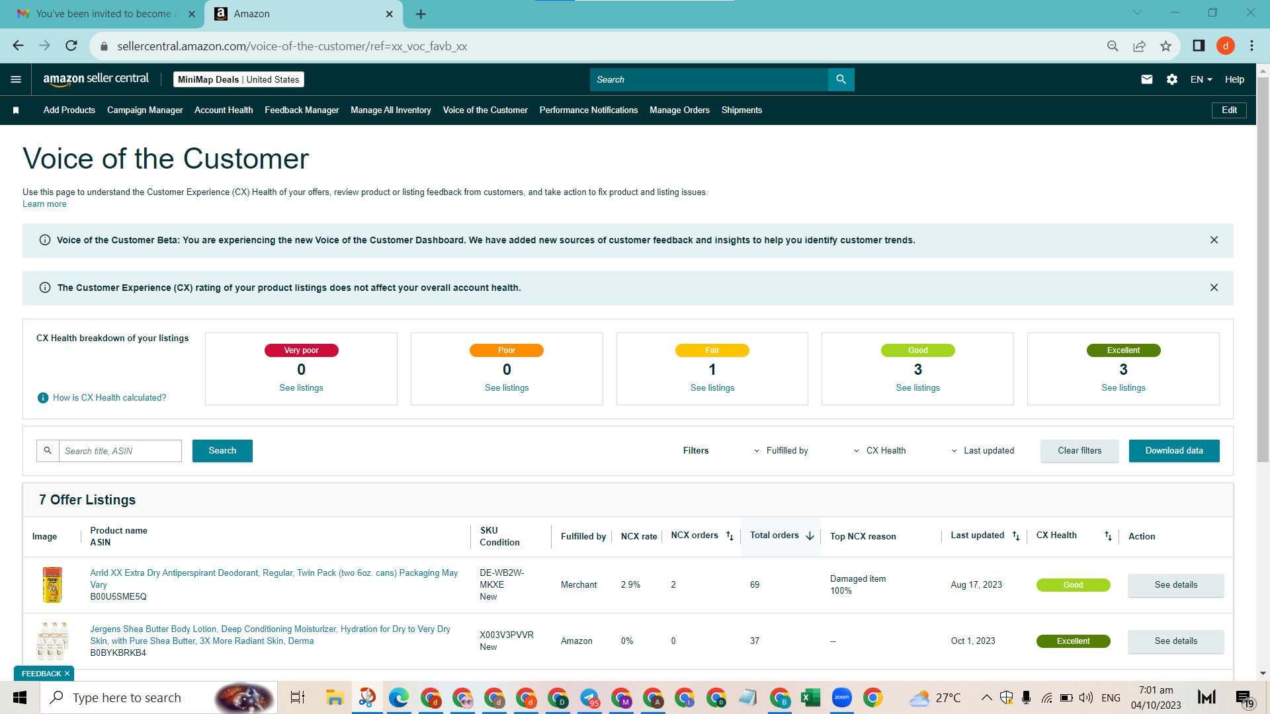The image size is (1270, 714).
Task: Expand the Last updated filter dropdown
Action: pyautogui.click(x=982, y=451)
